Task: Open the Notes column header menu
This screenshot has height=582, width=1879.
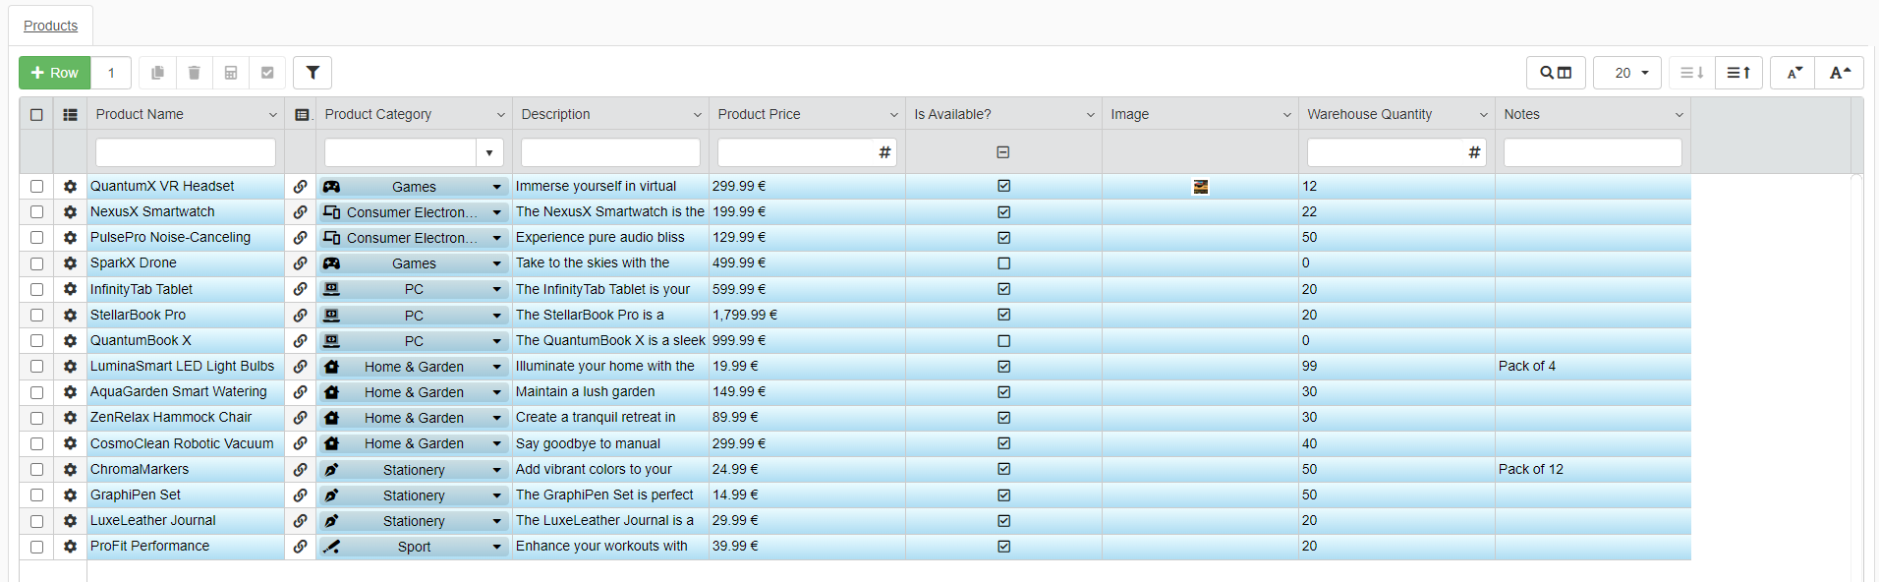Action: (x=1679, y=115)
